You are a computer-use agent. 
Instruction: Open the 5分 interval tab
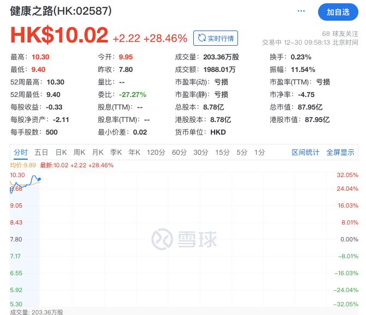click(x=242, y=153)
